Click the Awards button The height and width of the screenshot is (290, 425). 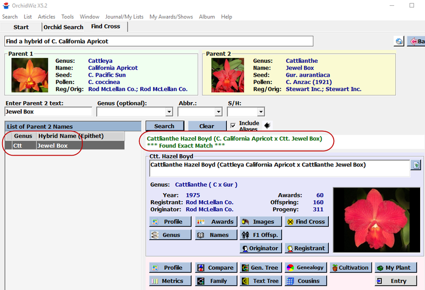[216, 222]
